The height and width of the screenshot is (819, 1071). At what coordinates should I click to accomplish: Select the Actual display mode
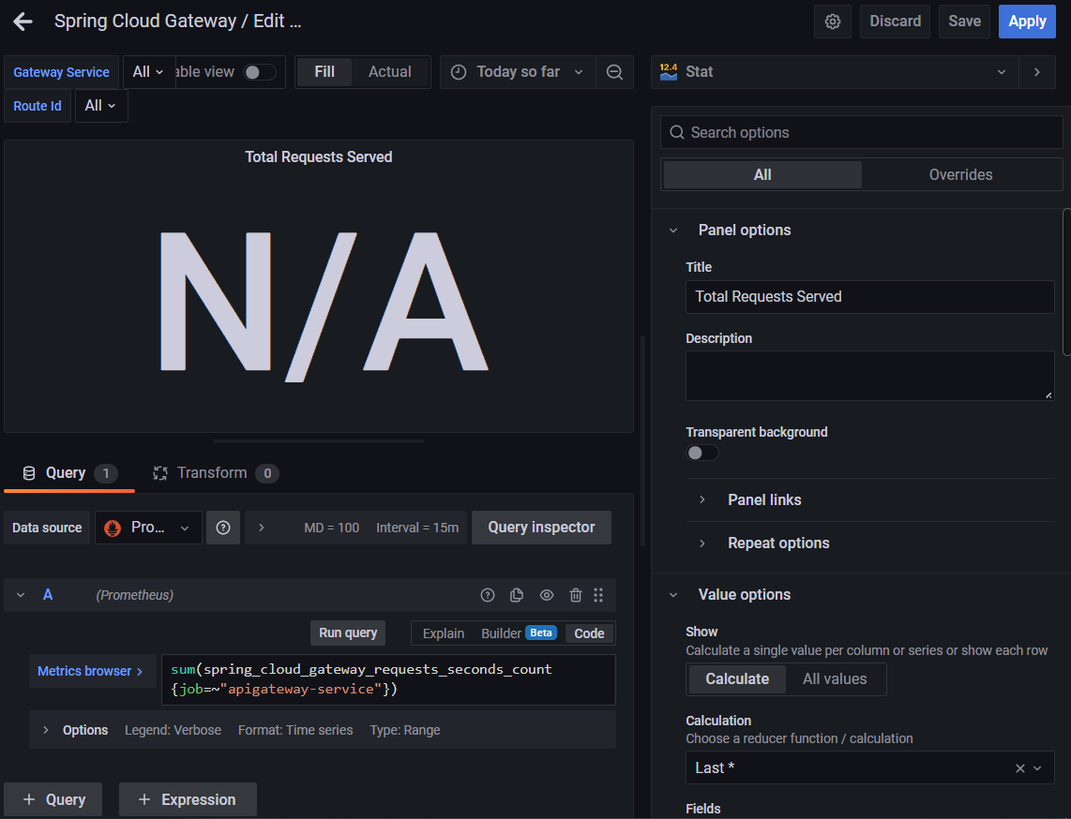pos(390,71)
